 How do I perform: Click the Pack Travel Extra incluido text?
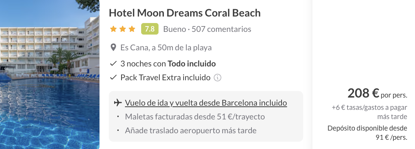pyautogui.click(x=165, y=78)
